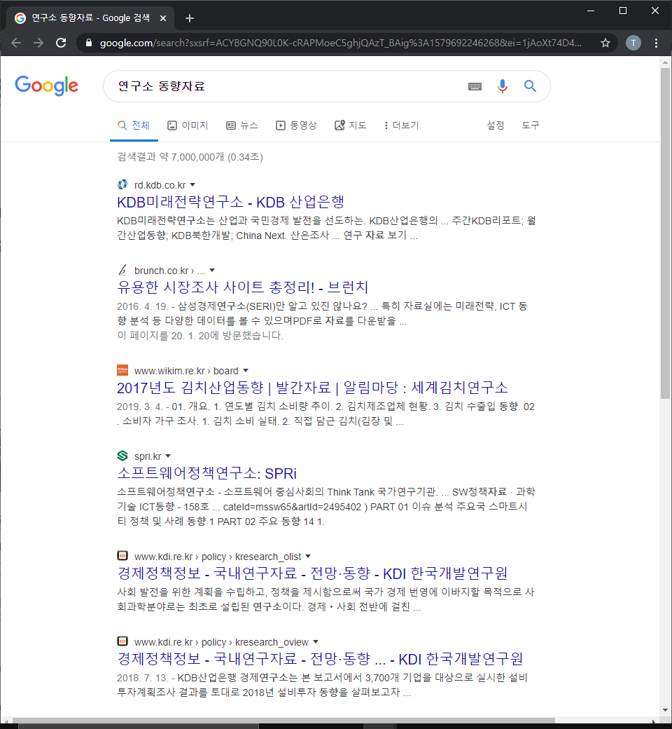Click the favicon beside kresearch_oview result
Viewport: 672px width, 729px height.
(x=122, y=641)
